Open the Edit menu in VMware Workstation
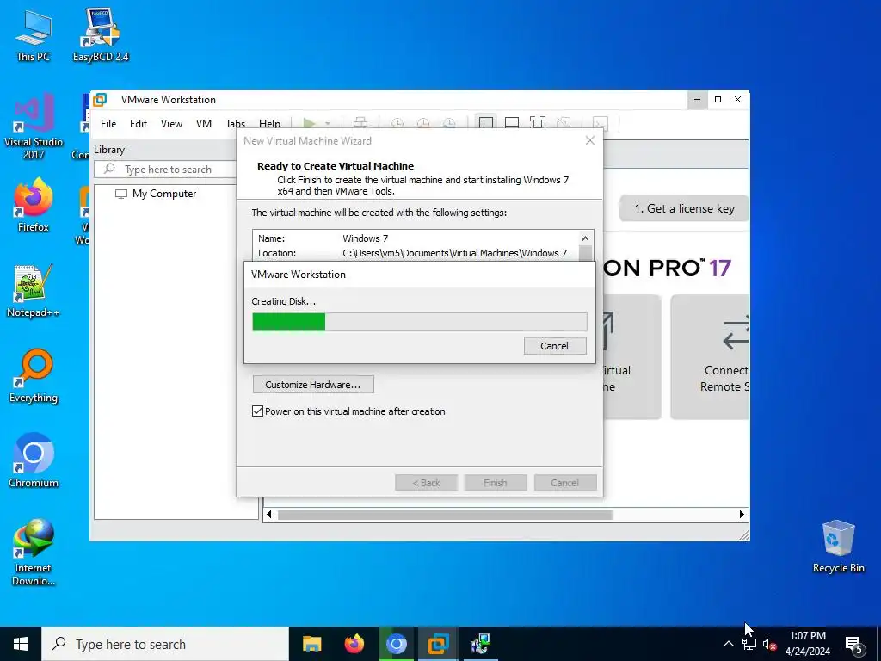 (x=139, y=124)
